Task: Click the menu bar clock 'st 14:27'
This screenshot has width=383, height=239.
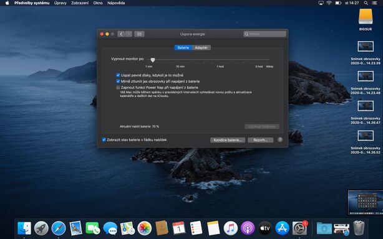Action: 352,3
